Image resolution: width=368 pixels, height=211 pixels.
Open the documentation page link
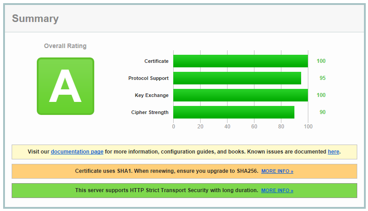click(x=77, y=152)
